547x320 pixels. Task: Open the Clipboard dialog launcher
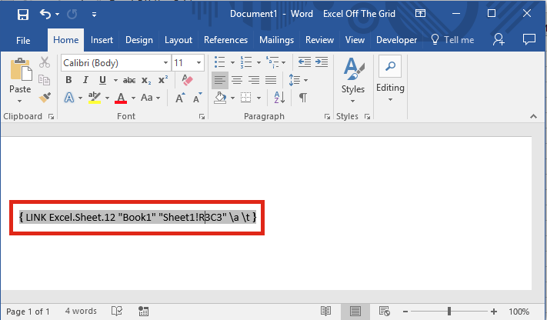coord(52,117)
